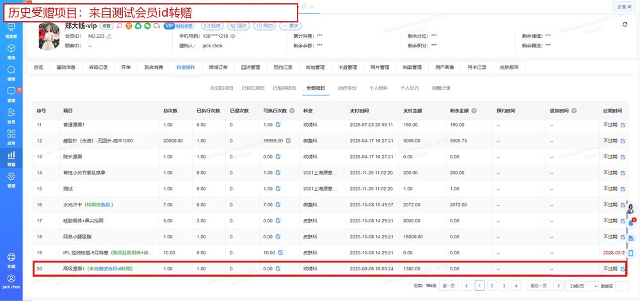Click the refresh icon at top right

625,24
